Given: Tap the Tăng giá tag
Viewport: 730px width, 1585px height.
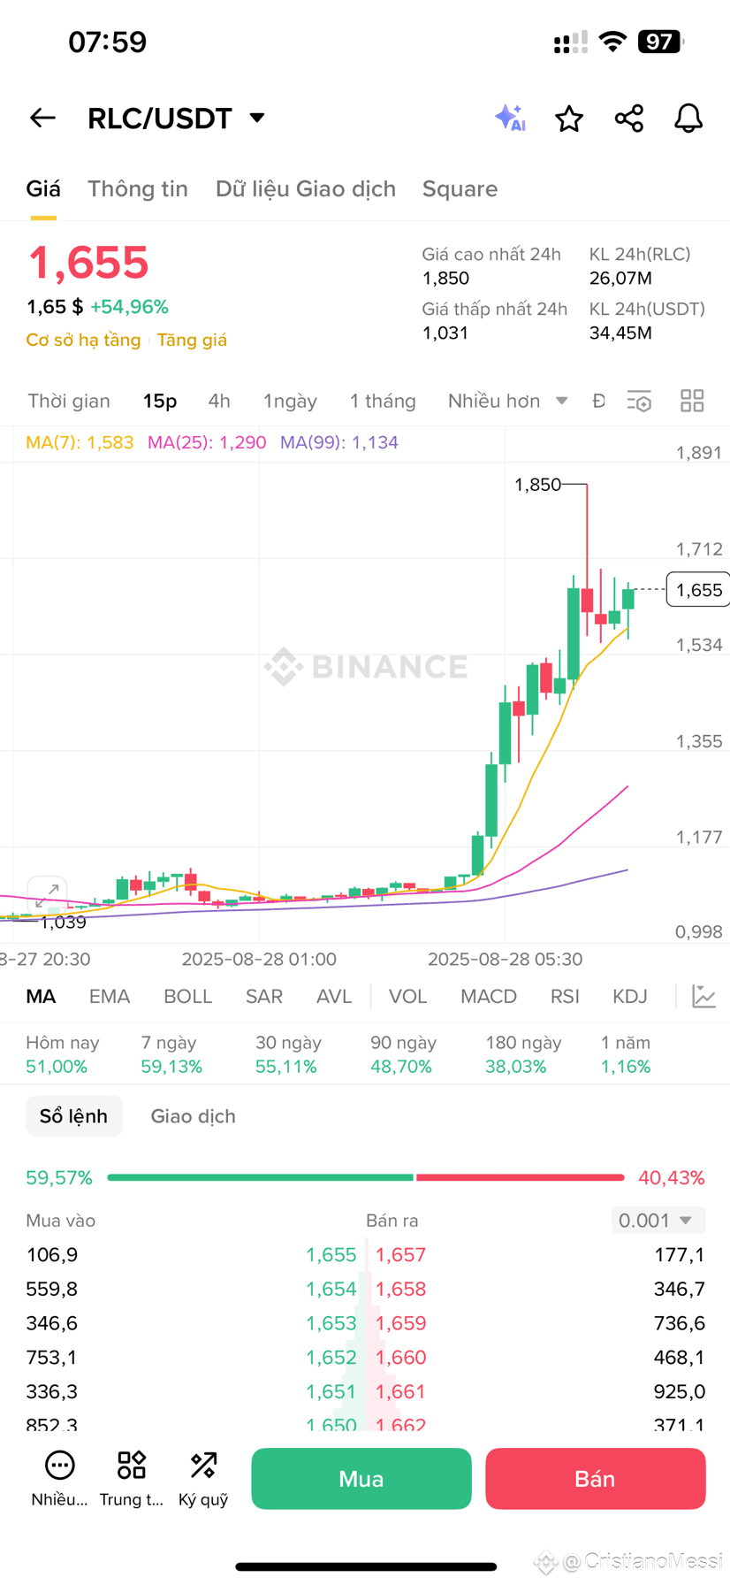Looking at the screenshot, I should click(192, 340).
